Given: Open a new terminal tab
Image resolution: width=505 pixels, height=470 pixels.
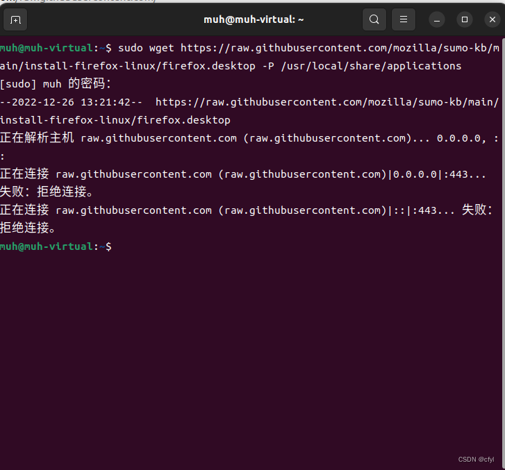Looking at the screenshot, I should (16, 19).
